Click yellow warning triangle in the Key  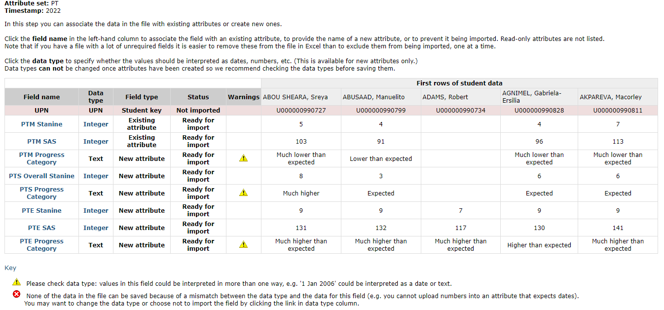click(x=17, y=282)
